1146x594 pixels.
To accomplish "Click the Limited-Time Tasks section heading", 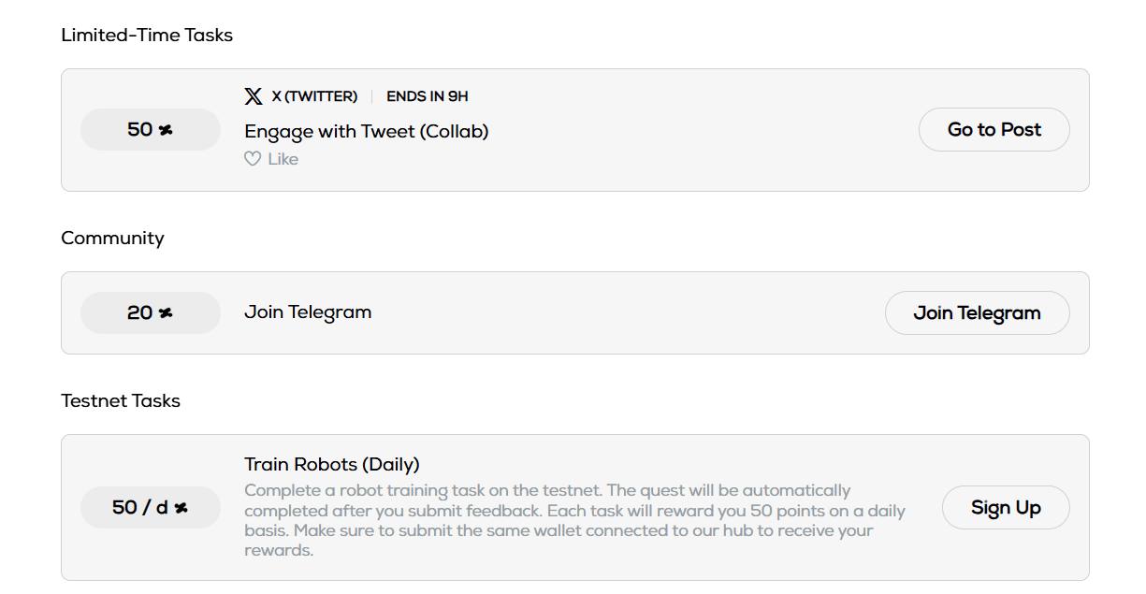I will 147,36.
